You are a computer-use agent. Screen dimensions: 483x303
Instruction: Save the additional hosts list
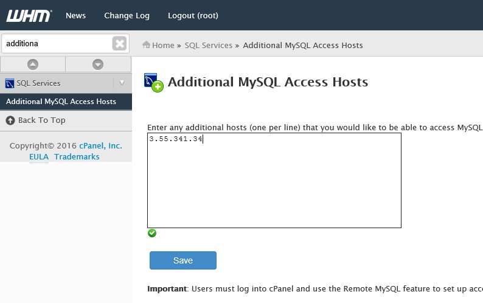point(183,260)
